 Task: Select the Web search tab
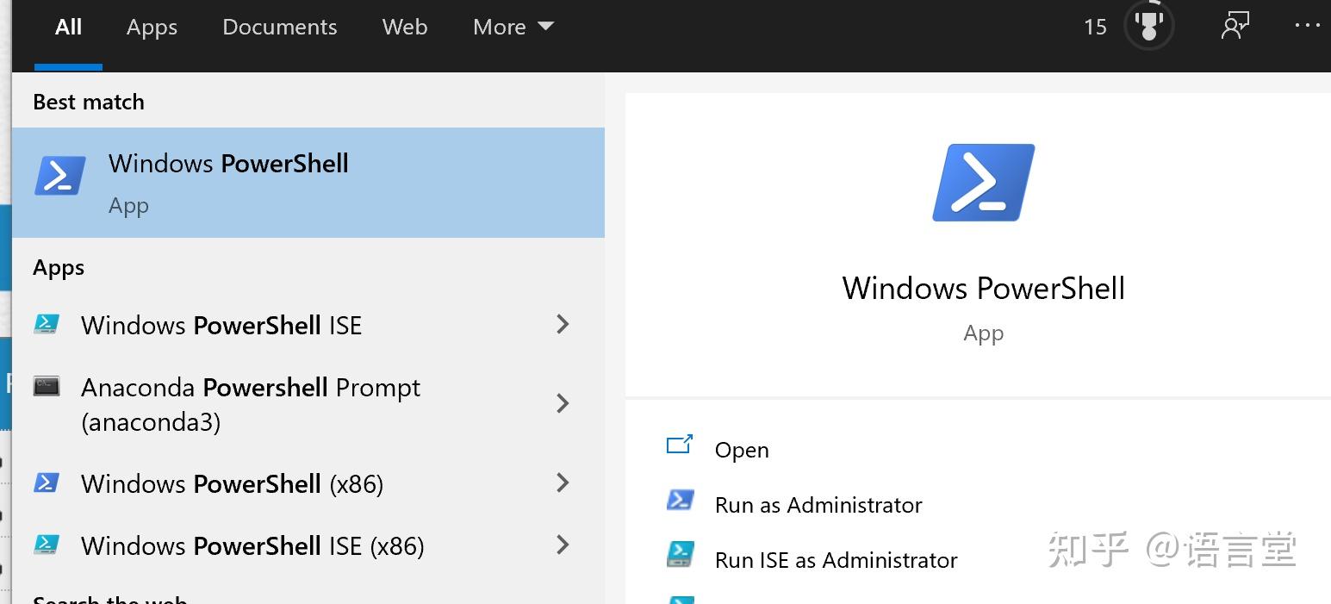405,28
